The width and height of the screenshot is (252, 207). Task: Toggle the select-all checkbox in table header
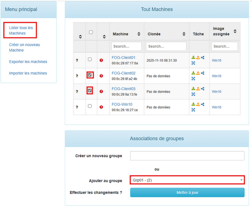point(91,32)
